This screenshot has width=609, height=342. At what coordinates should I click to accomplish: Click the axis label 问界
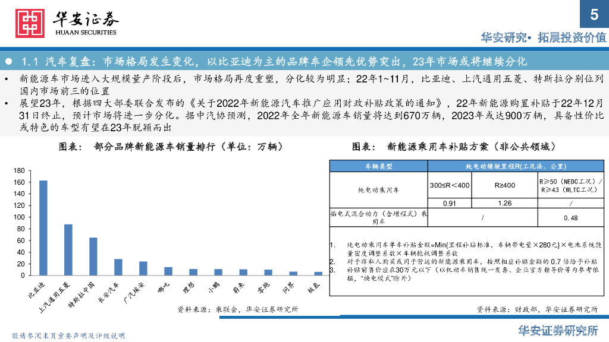coord(288,288)
